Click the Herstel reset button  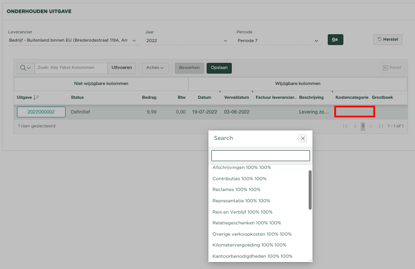pyautogui.click(x=388, y=39)
